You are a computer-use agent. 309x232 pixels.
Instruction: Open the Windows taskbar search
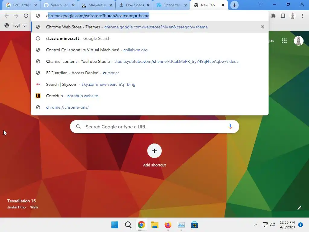click(x=128, y=225)
